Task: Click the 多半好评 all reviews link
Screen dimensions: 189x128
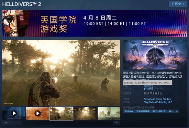Action: [148, 89]
